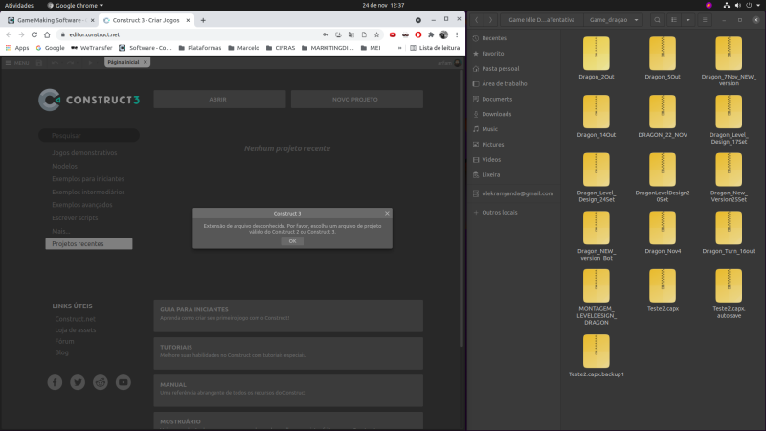Open the Marcelo bookmark folder
Screen dimensions: 766x431
pos(243,48)
